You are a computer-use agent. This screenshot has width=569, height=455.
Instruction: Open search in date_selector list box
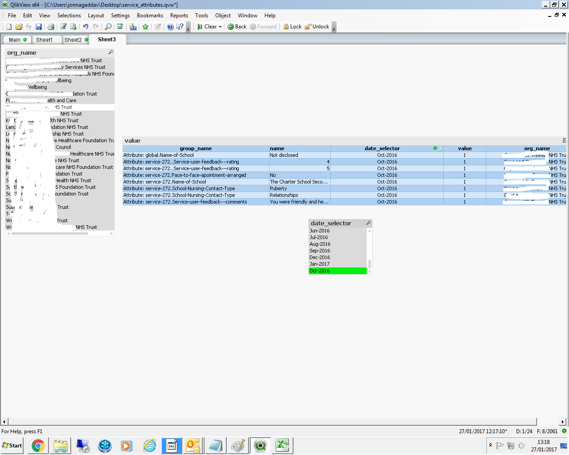(x=368, y=223)
